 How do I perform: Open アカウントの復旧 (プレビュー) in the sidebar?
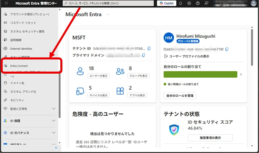click(30, 14)
